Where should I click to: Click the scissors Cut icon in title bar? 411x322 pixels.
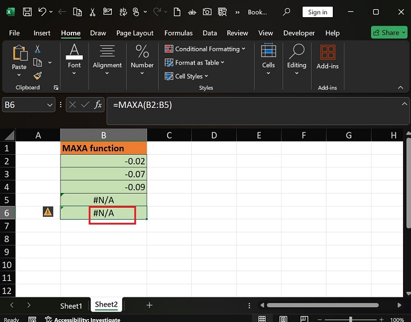click(92, 12)
